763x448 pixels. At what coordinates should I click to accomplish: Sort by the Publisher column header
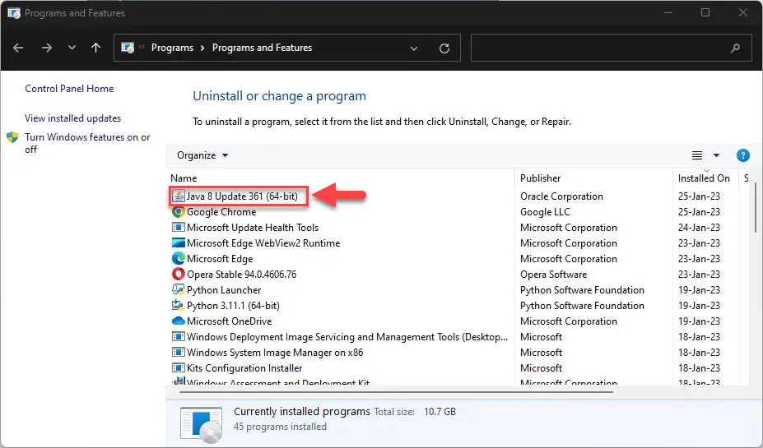tap(540, 178)
